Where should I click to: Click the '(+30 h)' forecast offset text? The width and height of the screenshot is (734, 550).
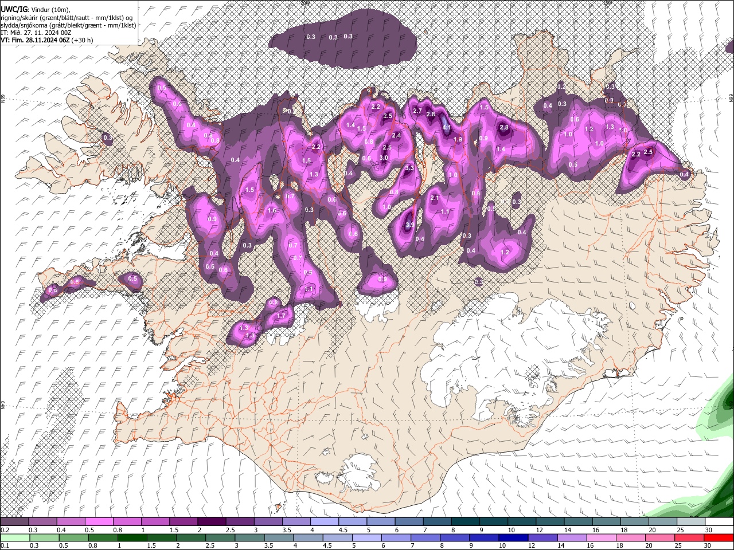point(82,40)
